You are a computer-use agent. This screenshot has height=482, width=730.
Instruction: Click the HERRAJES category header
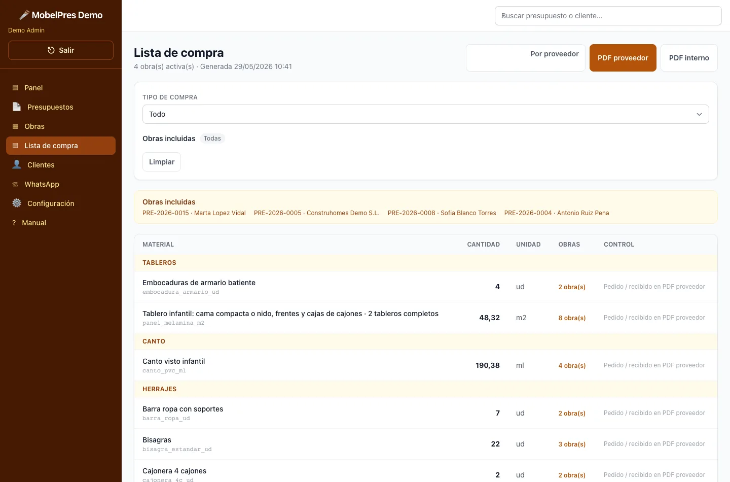tap(159, 389)
